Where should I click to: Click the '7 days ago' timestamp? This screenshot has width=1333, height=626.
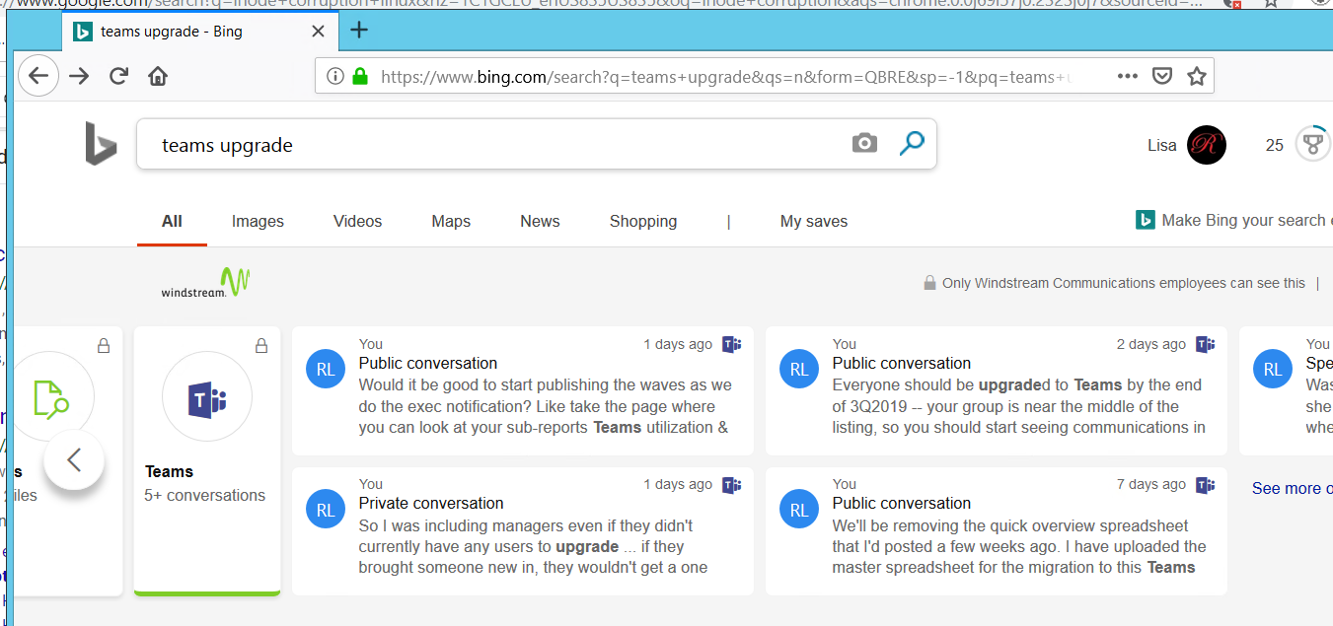[1150, 484]
